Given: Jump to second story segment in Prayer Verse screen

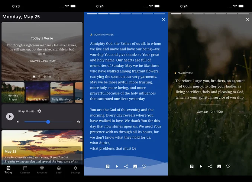Looking at the screenshot, I should (187, 14).
